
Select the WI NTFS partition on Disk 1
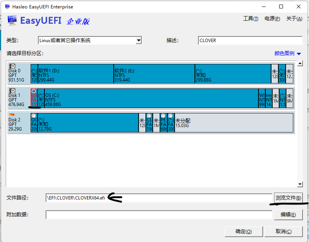tap(262, 98)
